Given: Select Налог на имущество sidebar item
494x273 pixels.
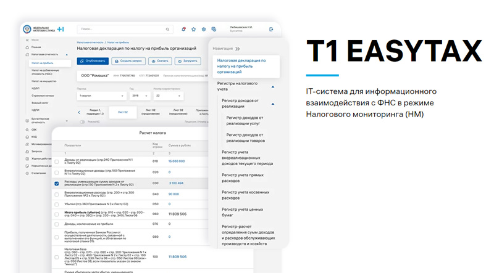Looking at the screenshot, I should click(44, 81).
